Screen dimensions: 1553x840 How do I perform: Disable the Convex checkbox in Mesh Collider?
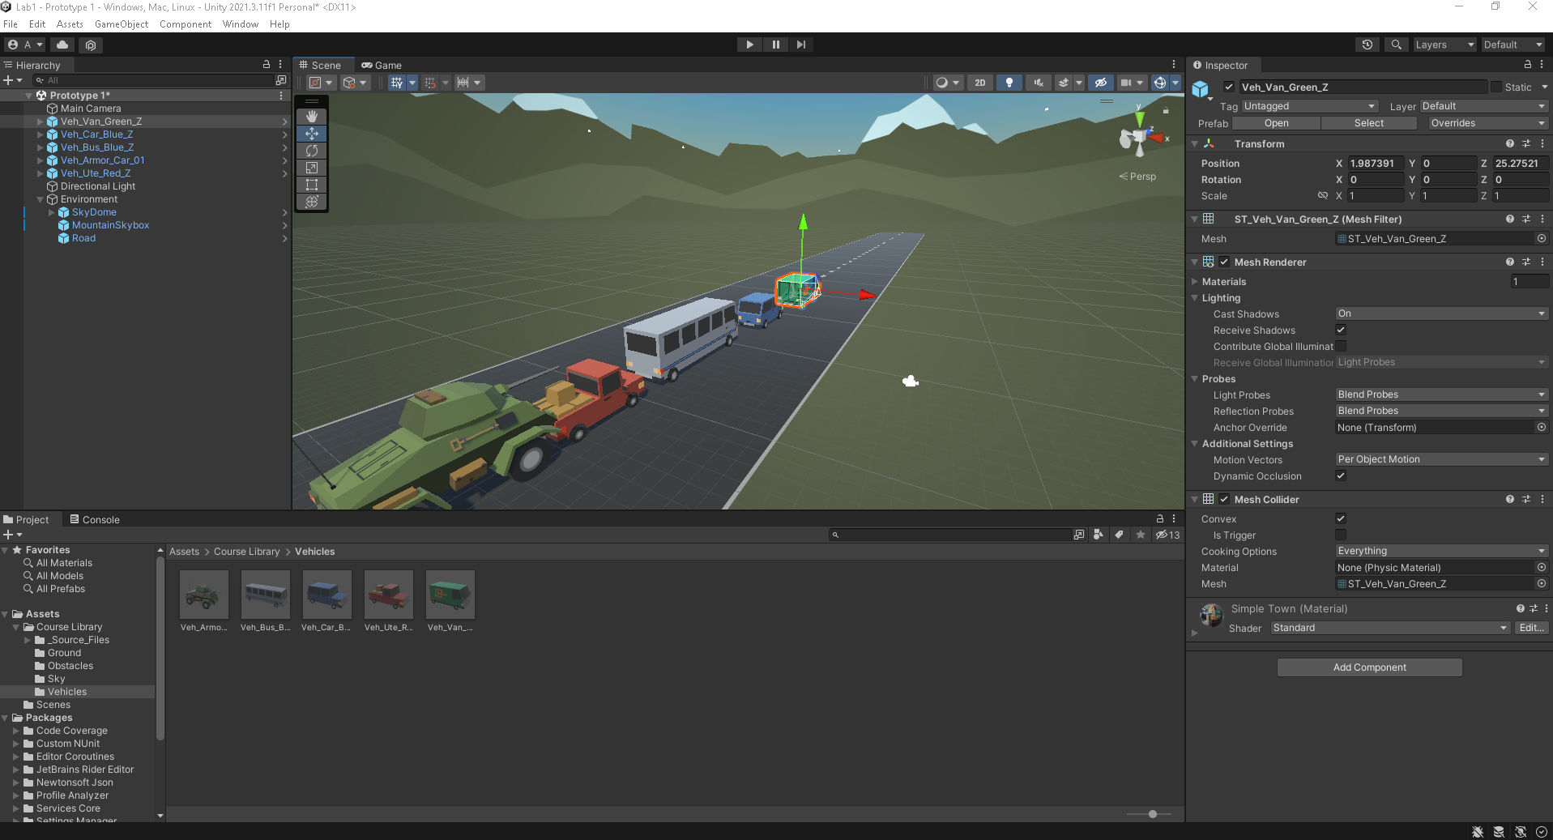pos(1341,518)
